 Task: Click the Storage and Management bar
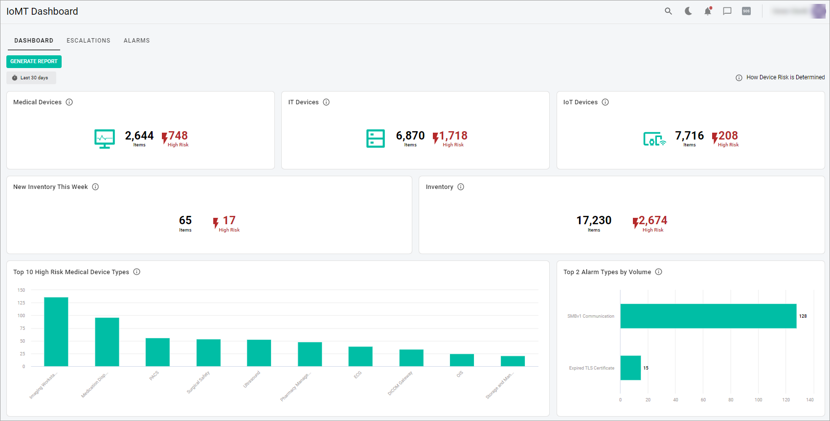513,361
